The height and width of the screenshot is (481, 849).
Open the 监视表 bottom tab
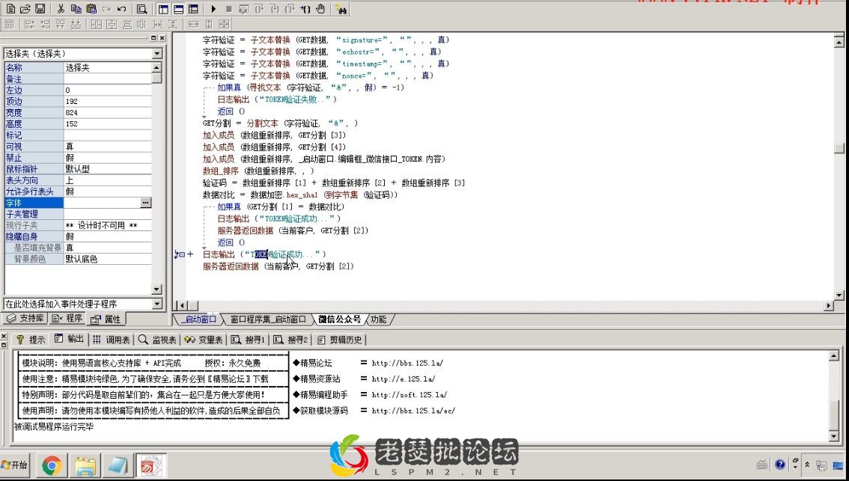pos(157,340)
